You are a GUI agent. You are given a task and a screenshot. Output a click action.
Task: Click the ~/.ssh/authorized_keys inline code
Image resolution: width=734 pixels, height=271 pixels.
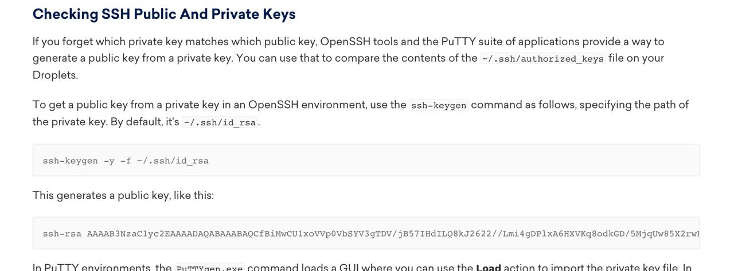pos(543,58)
